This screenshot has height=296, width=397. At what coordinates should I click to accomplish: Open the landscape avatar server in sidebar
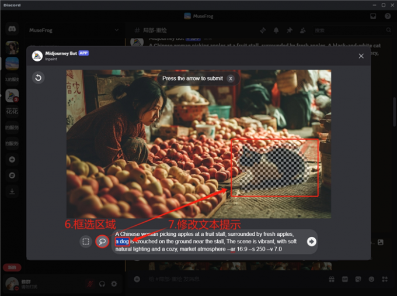click(x=12, y=63)
